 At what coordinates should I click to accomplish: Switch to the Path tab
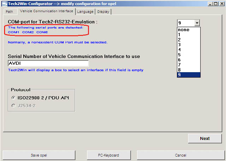point(9,12)
